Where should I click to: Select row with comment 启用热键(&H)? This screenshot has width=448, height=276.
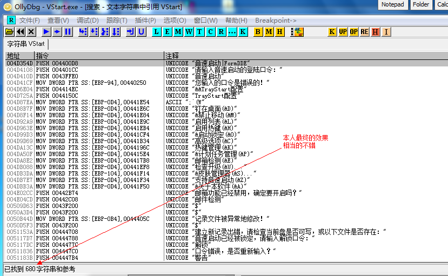pos(226,128)
